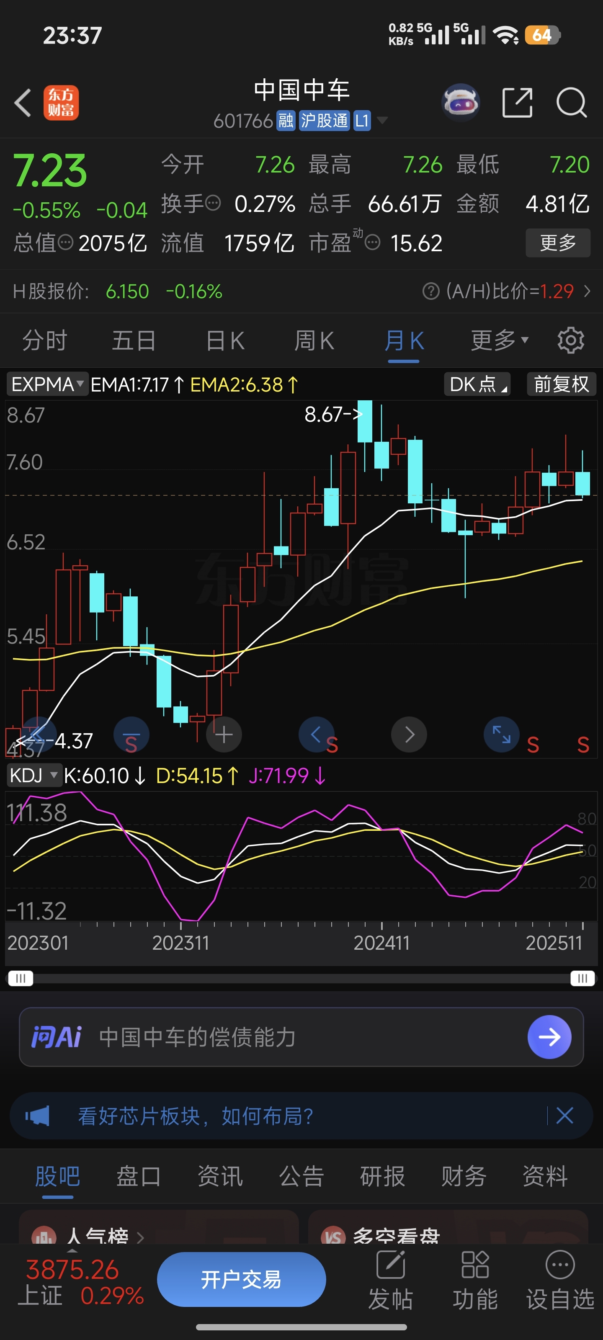Select the 月K chart tab
Viewport: 603px width, 1340px height.
coord(404,341)
